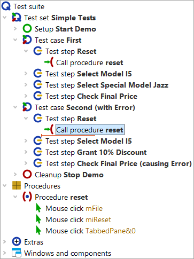Click the Test suite root Q icon
This screenshot has width=194, height=259.
(x=6, y=6)
